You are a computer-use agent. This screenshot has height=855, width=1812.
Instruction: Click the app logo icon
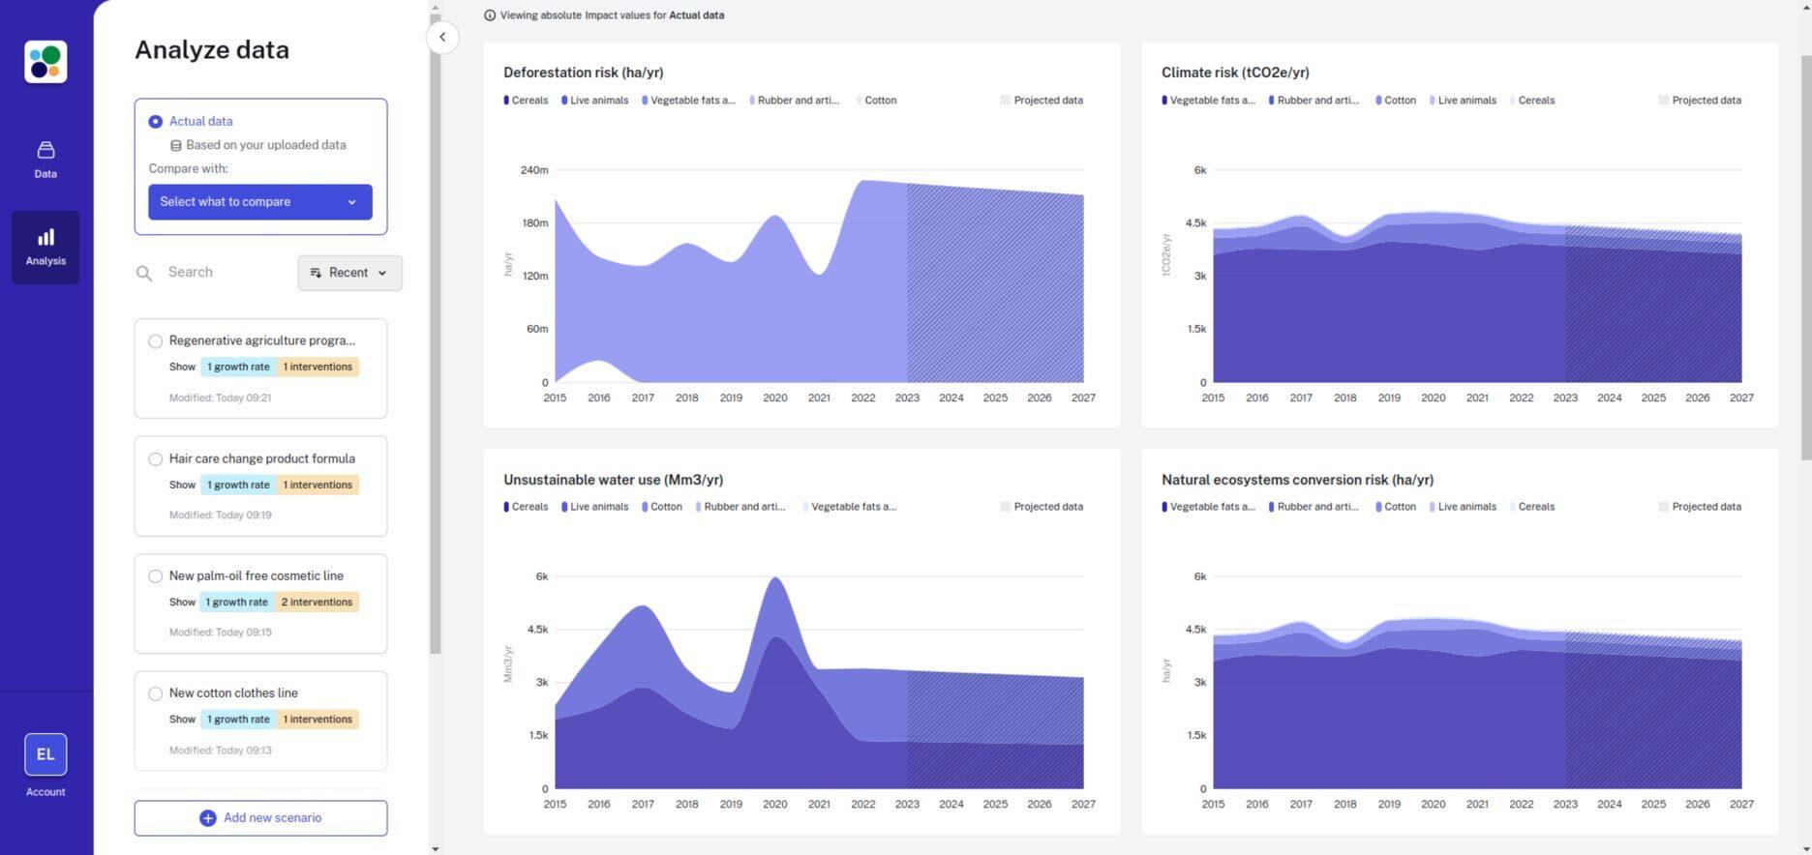[45, 62]
